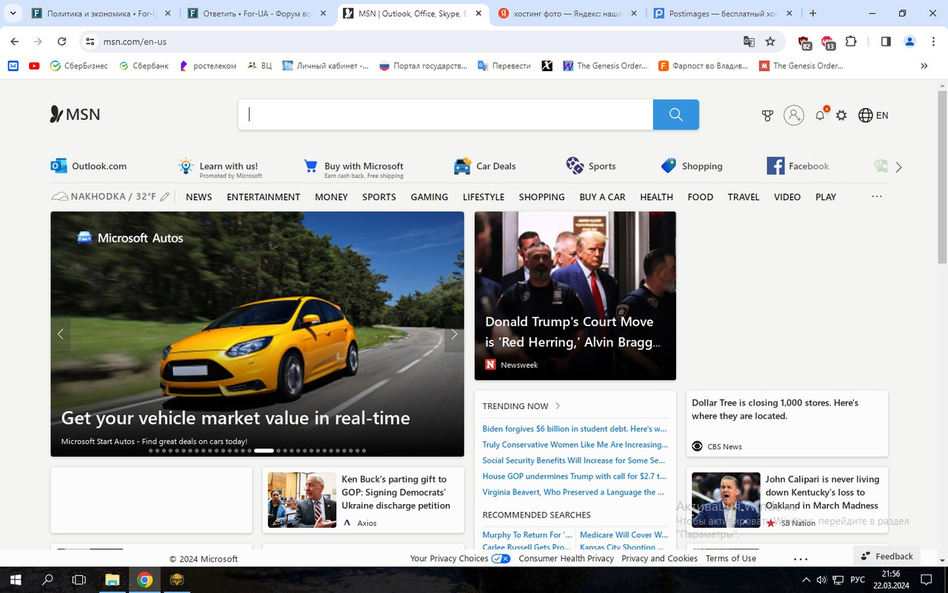The height and width of the screenshot is (593, 948).
Task: Show previous carousel slide arrow
Action: point(61,334)
